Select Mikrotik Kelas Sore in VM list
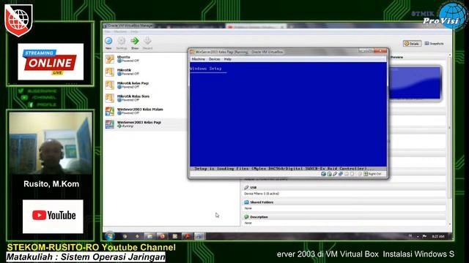 pos(145,98)
